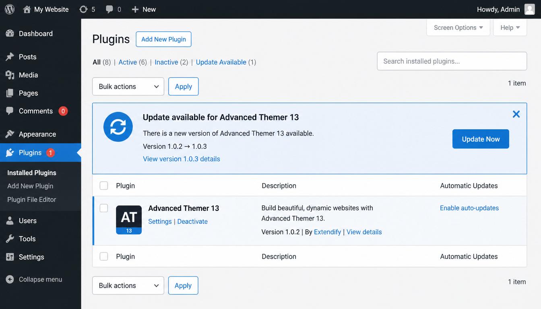Filter by All plugins

coord(97,62)
